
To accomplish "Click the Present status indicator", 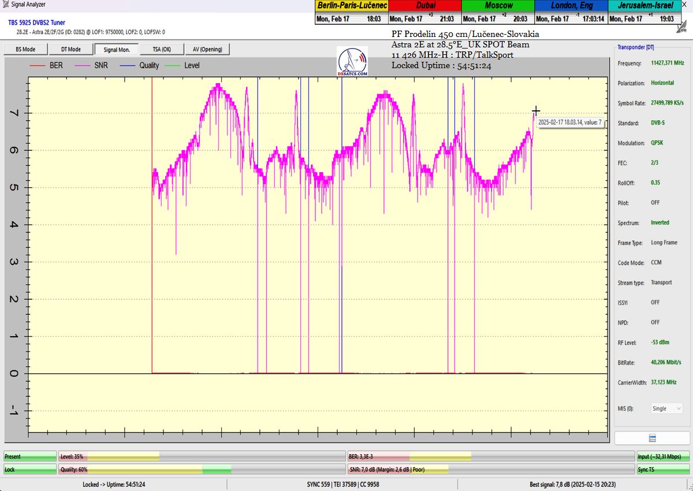I will (x=30, y=456).
